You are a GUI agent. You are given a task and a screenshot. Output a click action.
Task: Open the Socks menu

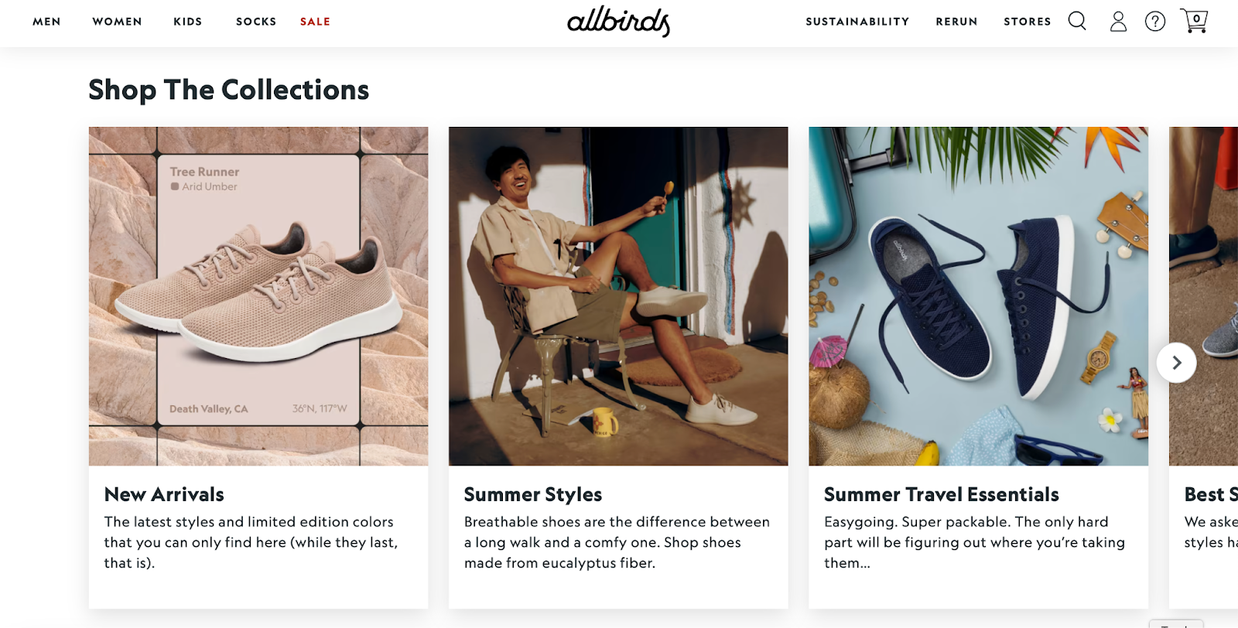tap(256, 22)
